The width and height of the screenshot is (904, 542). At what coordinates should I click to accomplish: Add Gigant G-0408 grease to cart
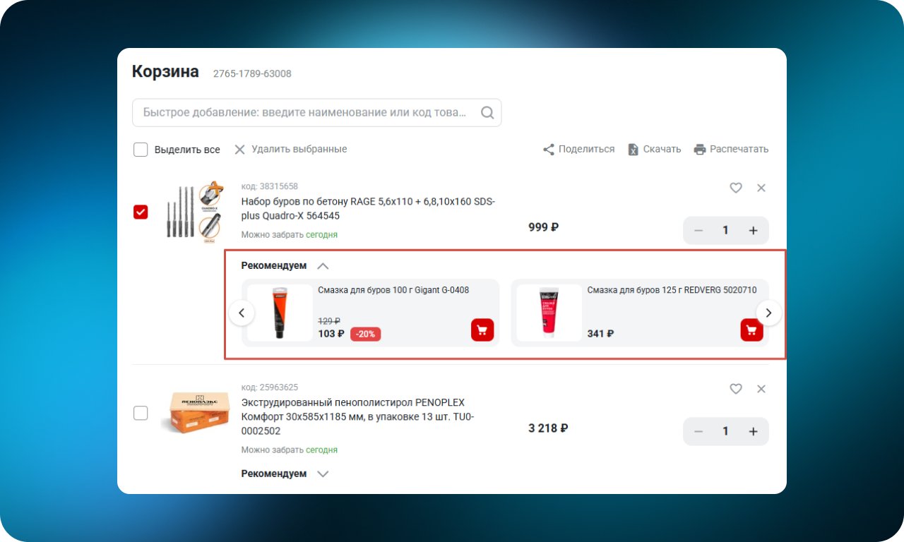click(482, 330)
